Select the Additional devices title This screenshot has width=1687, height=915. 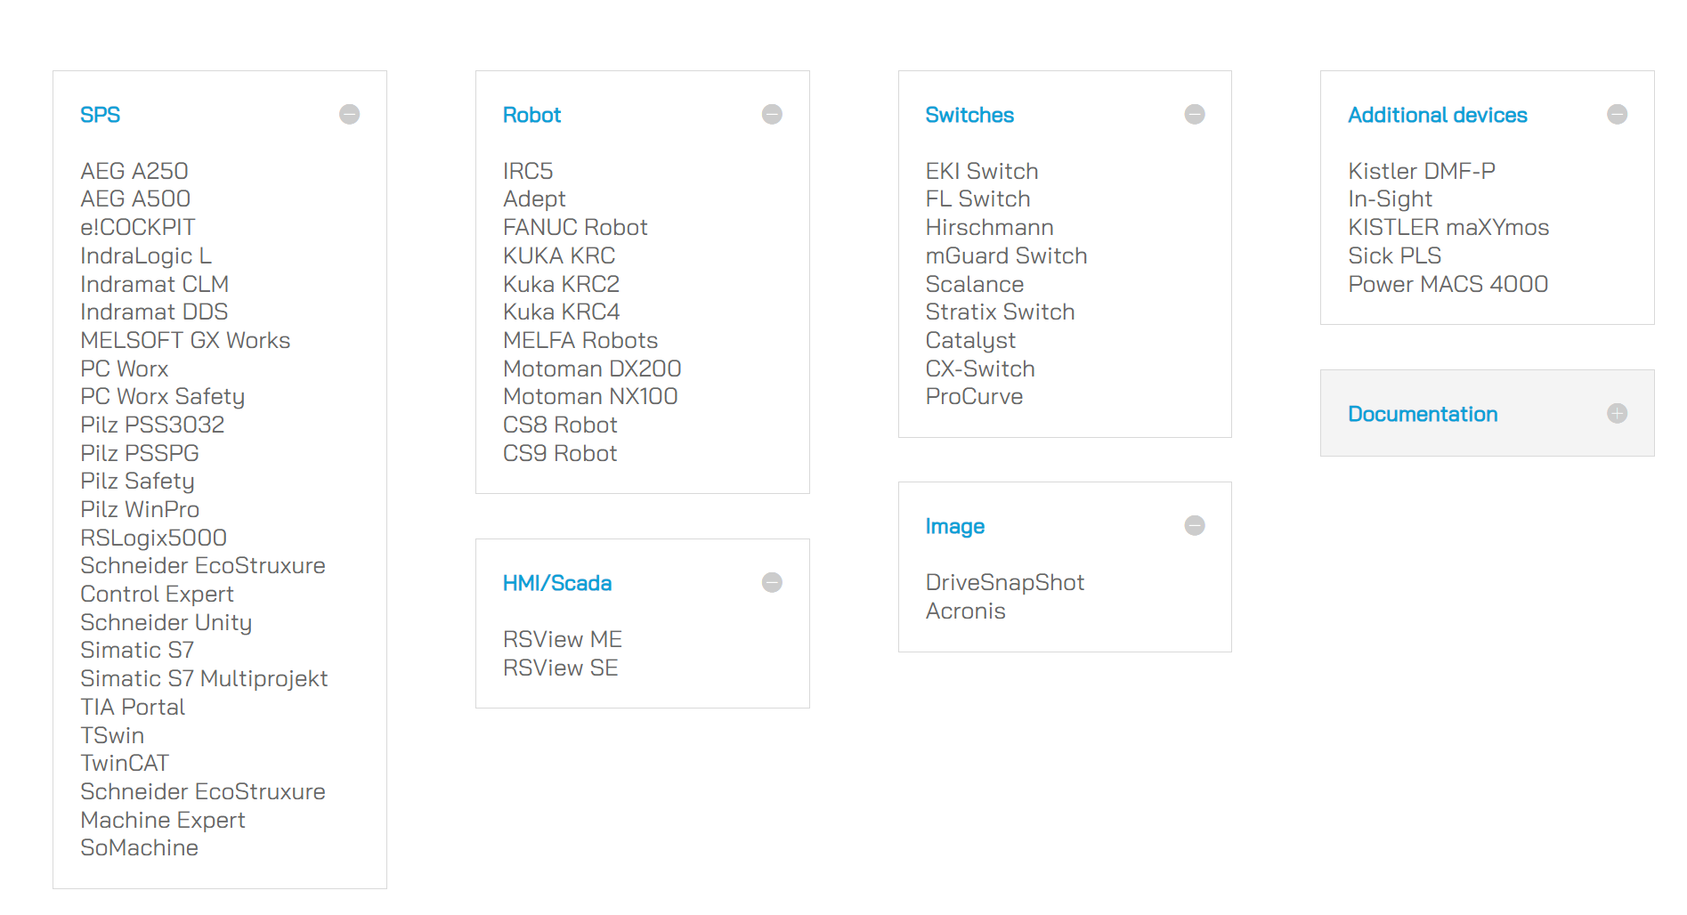coord(1437,115)
